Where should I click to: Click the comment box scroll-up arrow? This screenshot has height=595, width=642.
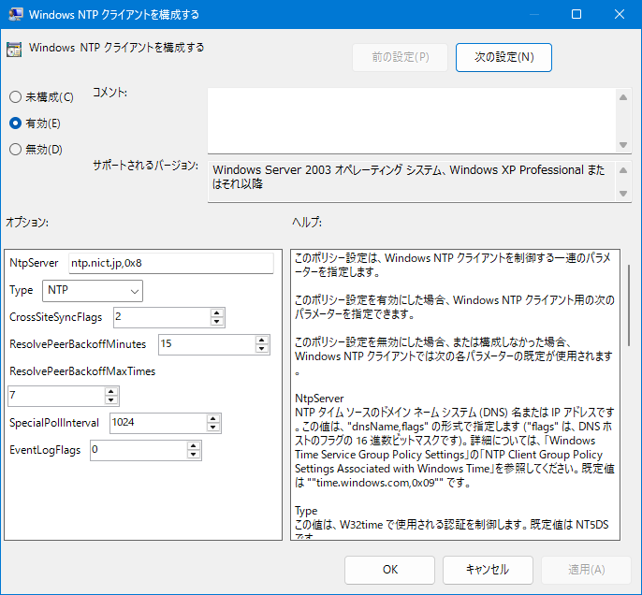623,97
